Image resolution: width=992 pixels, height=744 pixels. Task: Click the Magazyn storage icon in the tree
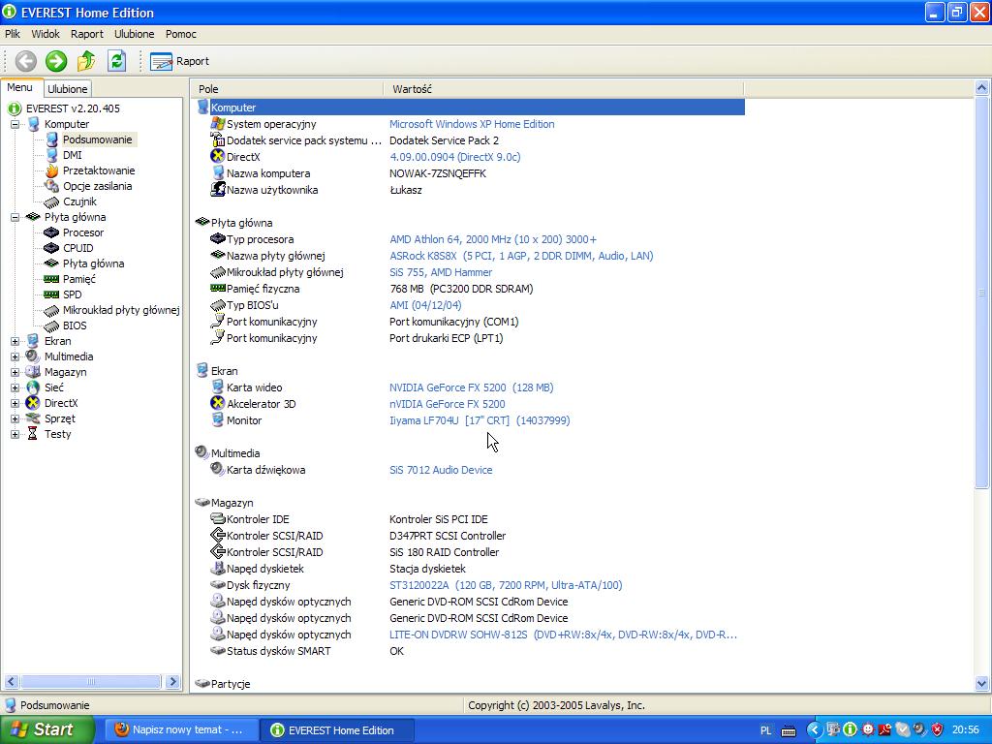click(33, 372)
